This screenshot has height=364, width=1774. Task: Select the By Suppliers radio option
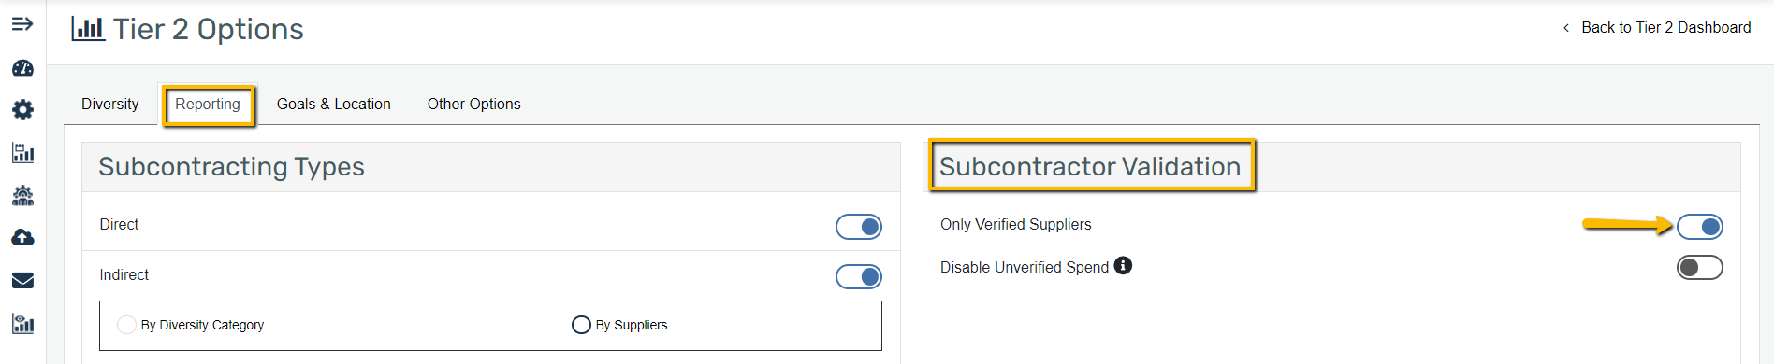click(x=581, y=325)
